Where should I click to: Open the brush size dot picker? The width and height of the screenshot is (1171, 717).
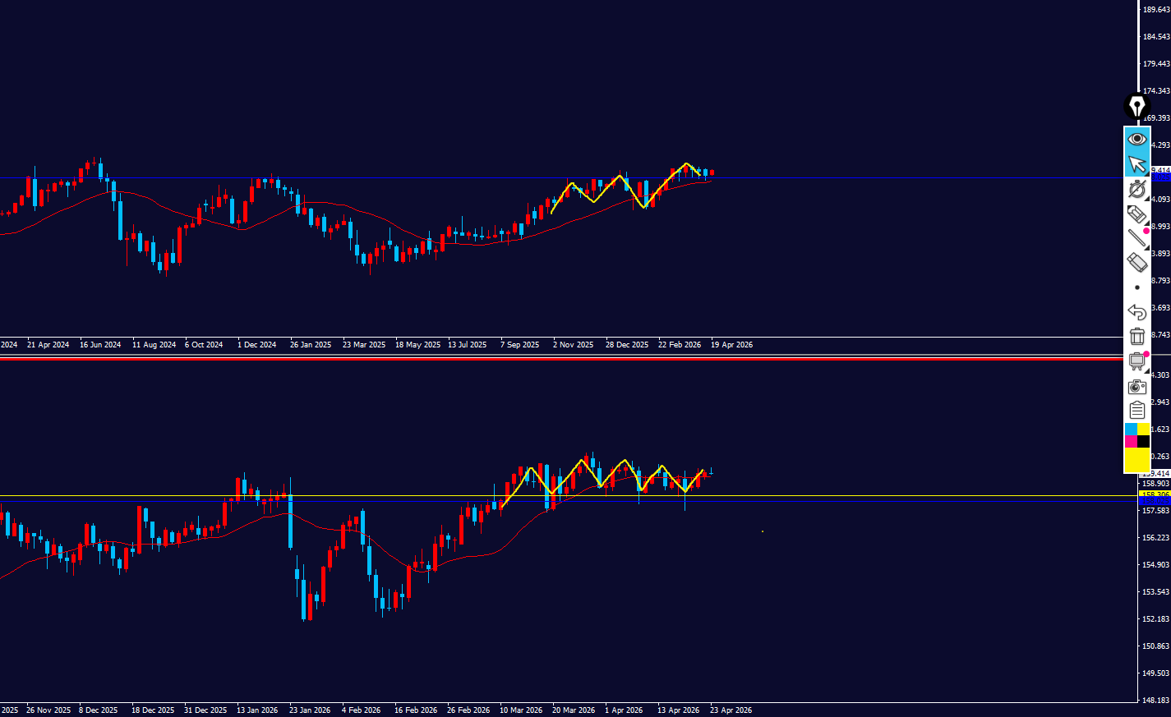click(1137, 287)
